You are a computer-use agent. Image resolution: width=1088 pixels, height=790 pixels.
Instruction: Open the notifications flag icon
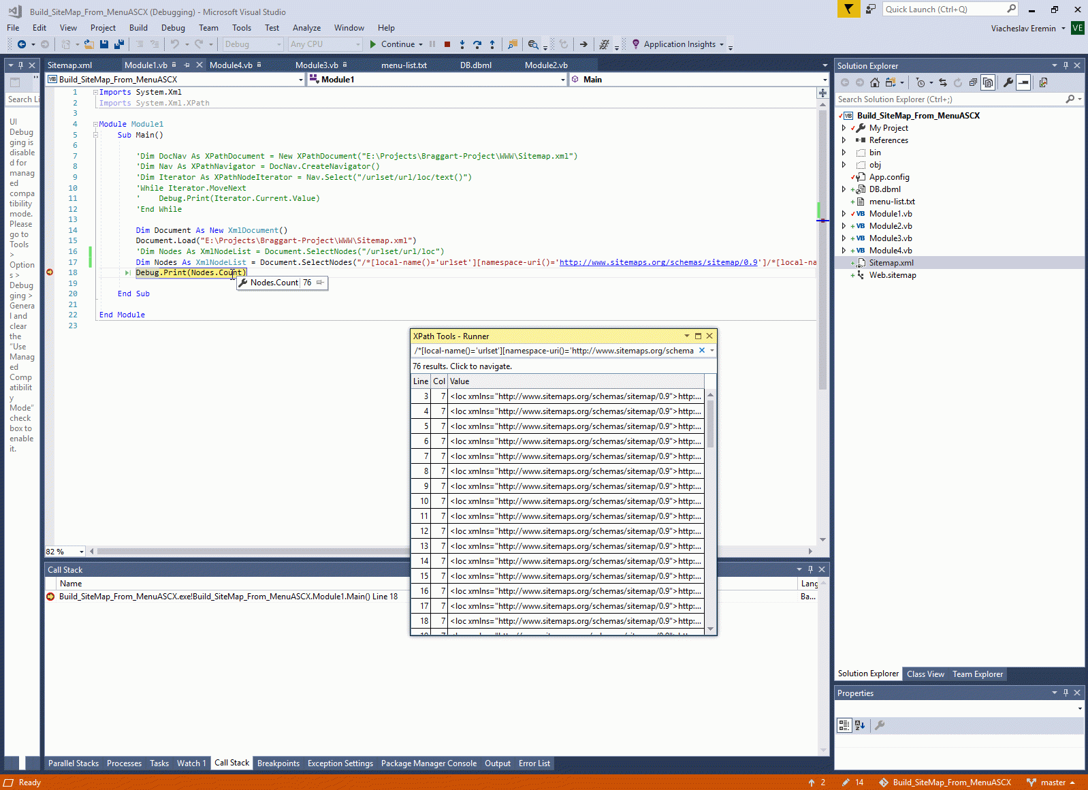point(848,9)
